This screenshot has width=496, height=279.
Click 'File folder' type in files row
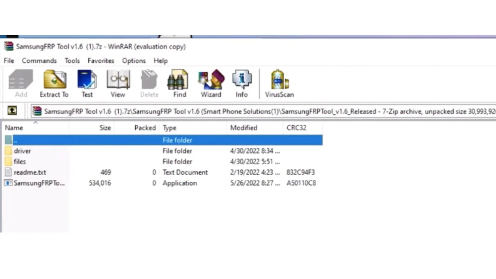coord(177,162)
